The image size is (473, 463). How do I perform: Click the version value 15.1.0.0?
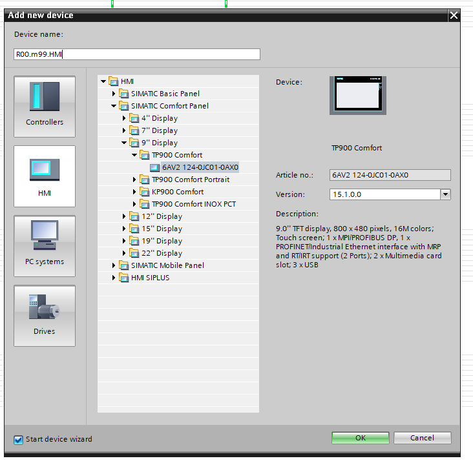tap(347, 194)
